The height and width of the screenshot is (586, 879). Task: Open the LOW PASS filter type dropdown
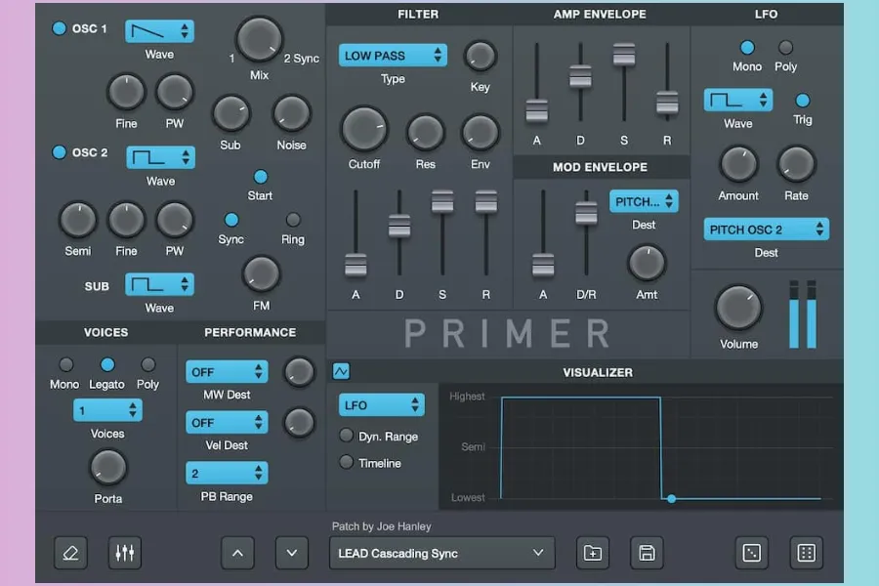pos(393,56)
